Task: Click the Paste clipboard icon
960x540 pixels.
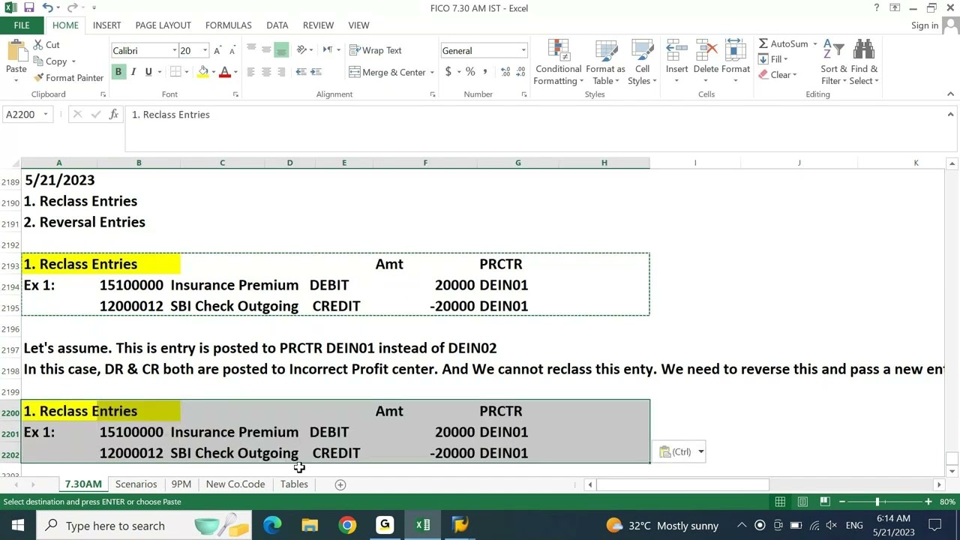Action: pyautogui.click(x=16, y=50)
